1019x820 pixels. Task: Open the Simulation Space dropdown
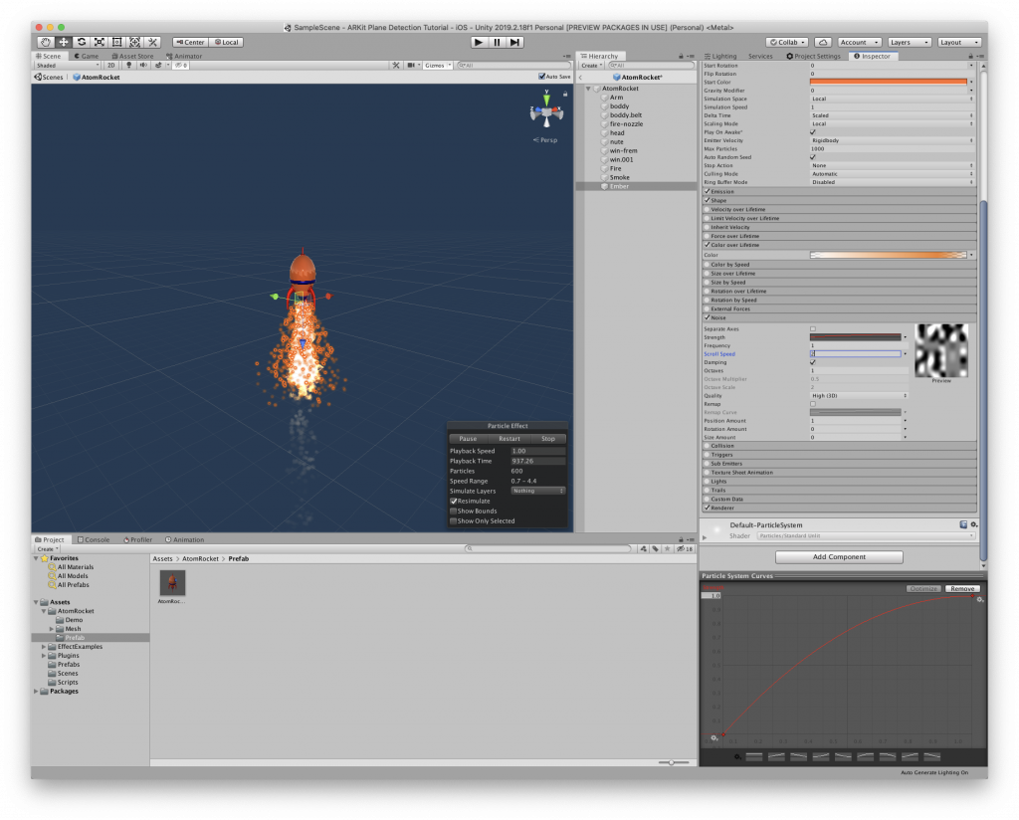[892, 100]
